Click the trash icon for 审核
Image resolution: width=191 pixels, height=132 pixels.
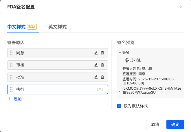pos(102,65)
